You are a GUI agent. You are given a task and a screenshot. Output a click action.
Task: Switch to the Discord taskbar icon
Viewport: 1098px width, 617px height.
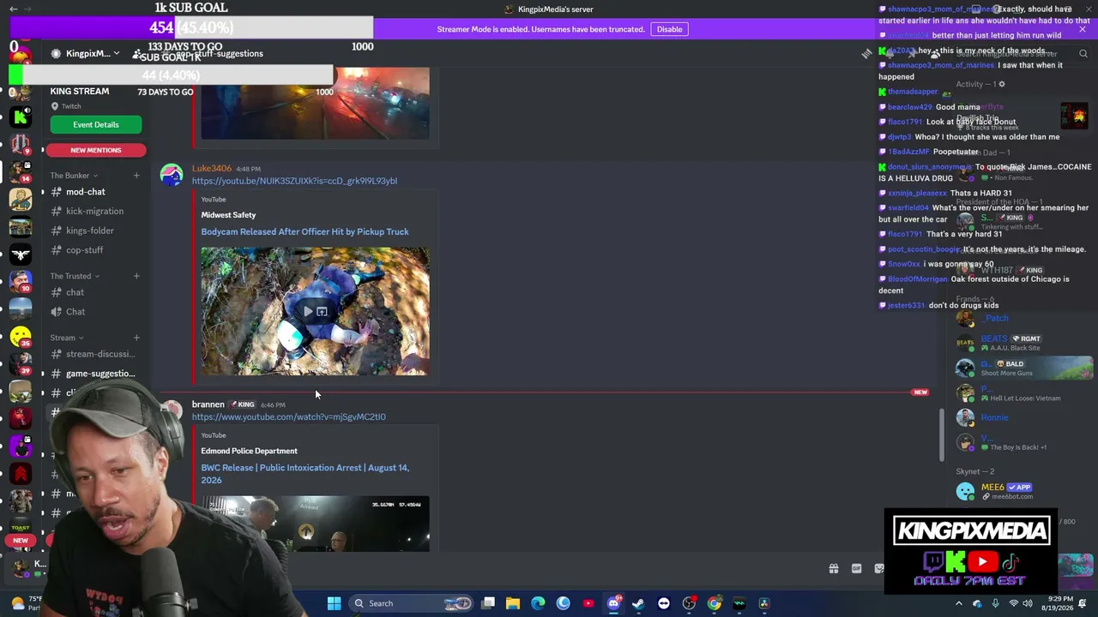(613, 603)
